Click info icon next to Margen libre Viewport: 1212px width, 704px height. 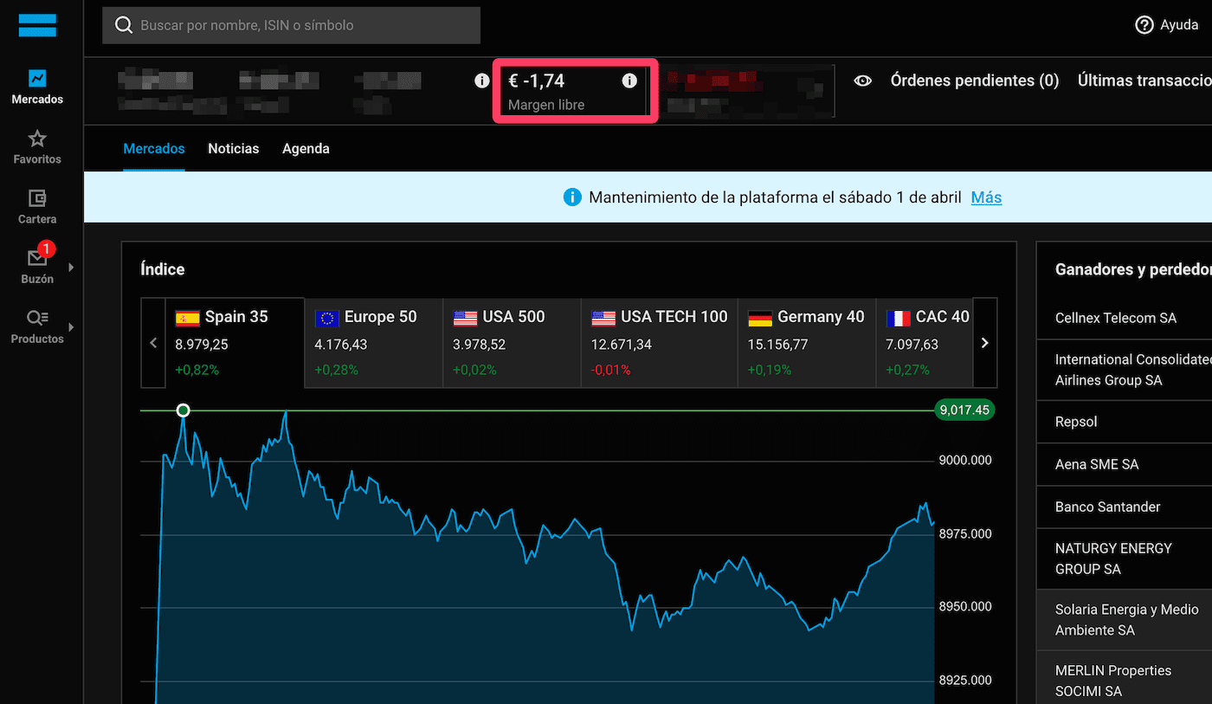[629, 81]
